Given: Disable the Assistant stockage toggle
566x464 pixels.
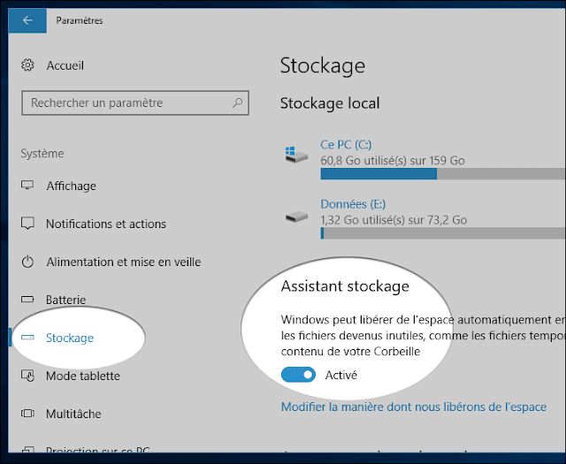Looking at the screenshot, I should pos(298,375).
